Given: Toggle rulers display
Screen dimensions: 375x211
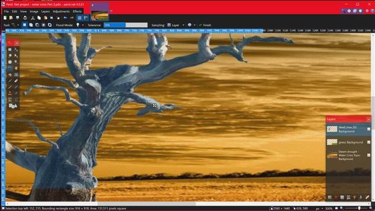Looking at the screenshot, I should click(x=86, y=18).
